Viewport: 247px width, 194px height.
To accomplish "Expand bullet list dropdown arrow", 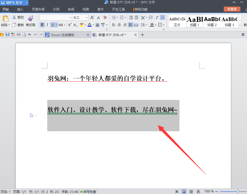I will click(117, 17).
